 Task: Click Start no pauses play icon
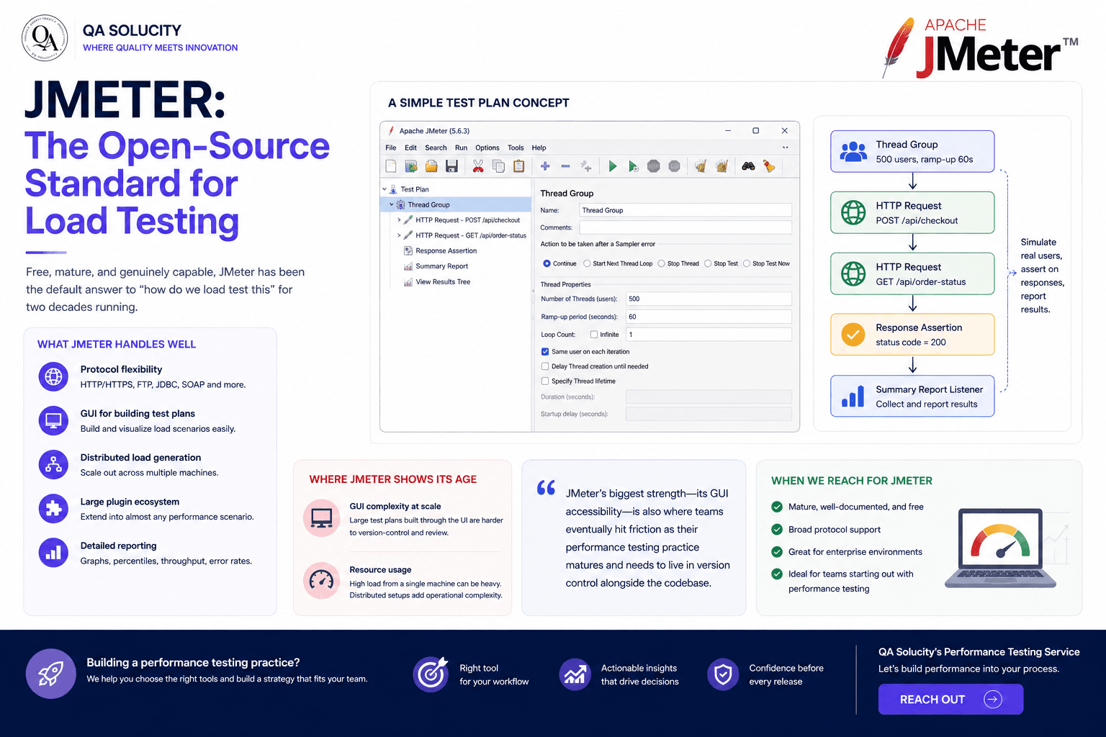pyautogui.click(x=633, y=166)
